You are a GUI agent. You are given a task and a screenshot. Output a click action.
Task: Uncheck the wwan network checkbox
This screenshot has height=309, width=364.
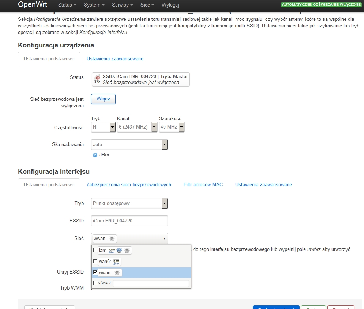click(95, 272)
